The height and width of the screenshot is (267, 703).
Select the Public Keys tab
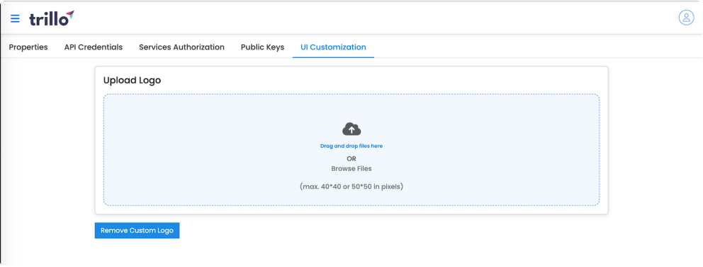click(x=262, y=47)
